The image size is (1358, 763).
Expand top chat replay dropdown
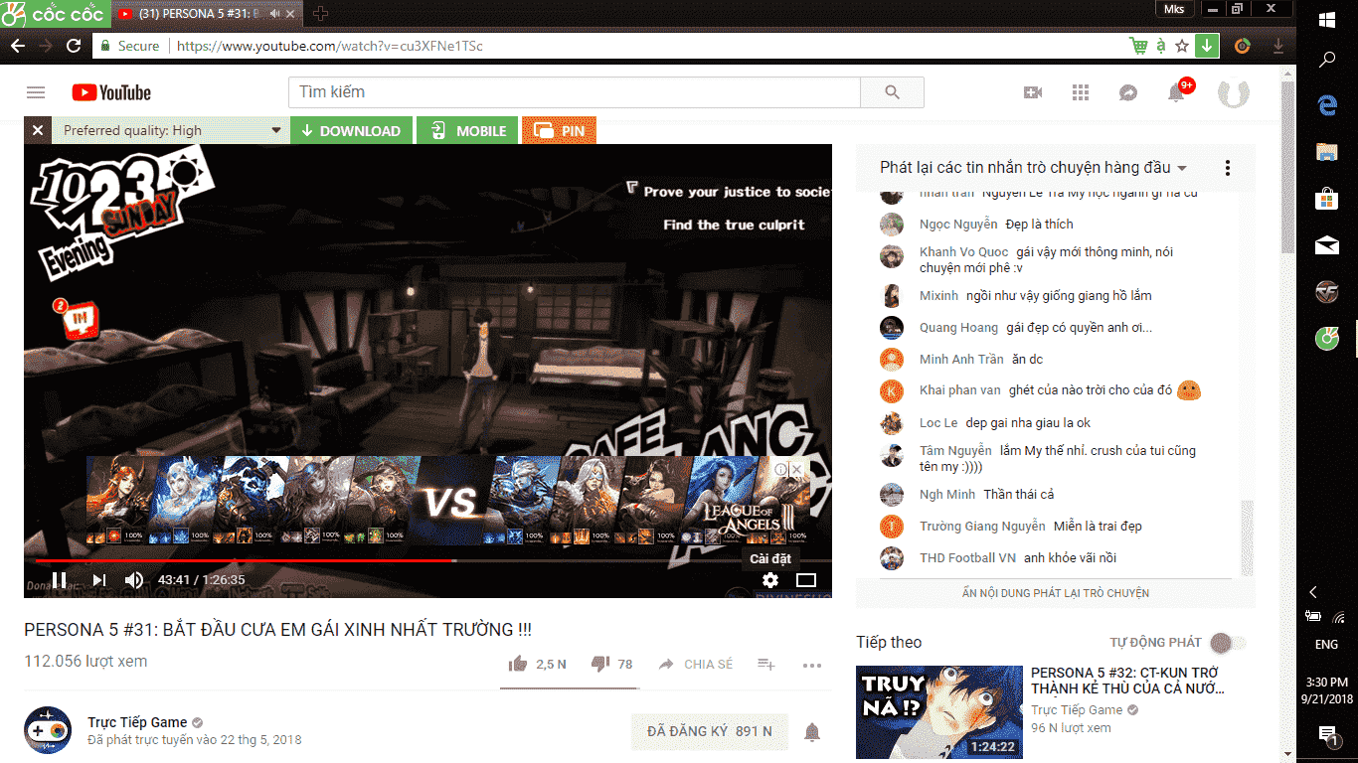[1034, 168]
